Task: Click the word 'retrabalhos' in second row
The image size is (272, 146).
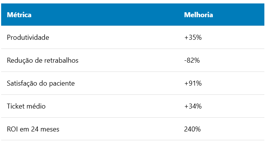Action: (x=61, y=60)
